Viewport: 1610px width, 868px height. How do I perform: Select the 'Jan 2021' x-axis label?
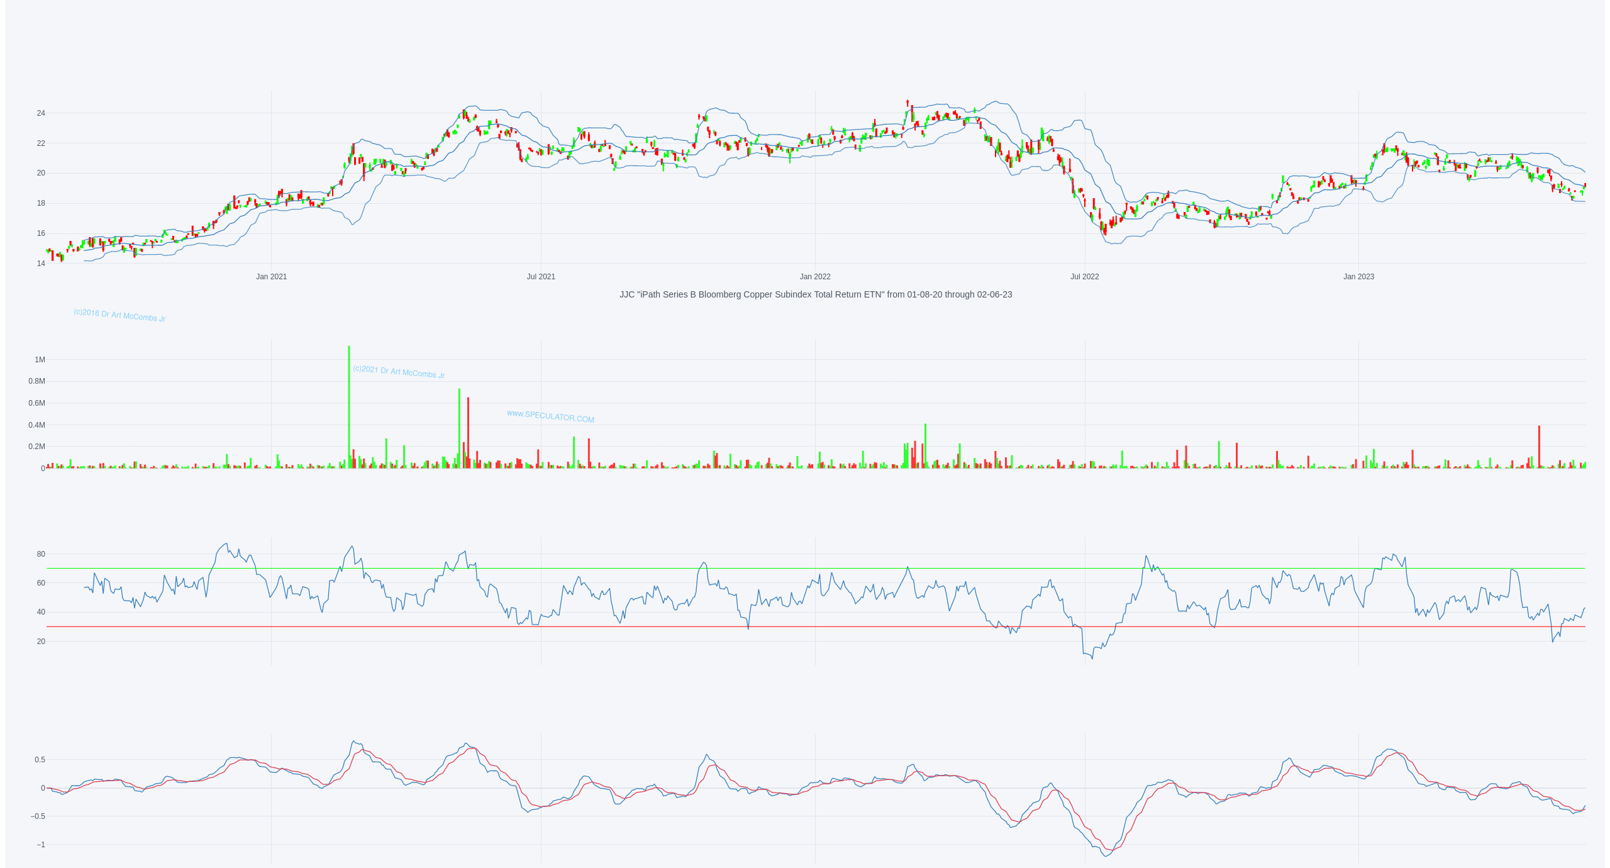pos(271,277)
